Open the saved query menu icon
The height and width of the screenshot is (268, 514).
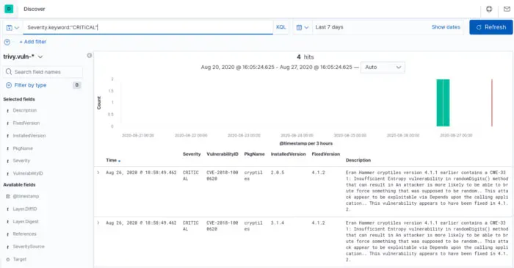click(x=12, y=27)
